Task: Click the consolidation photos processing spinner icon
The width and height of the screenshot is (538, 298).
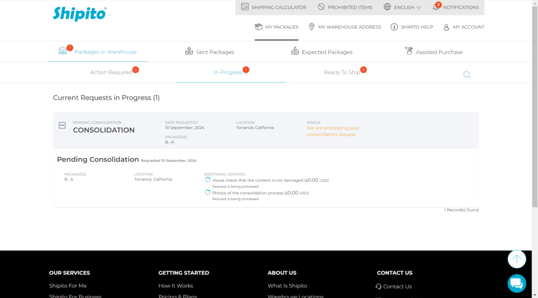Action: coord(208,193)
